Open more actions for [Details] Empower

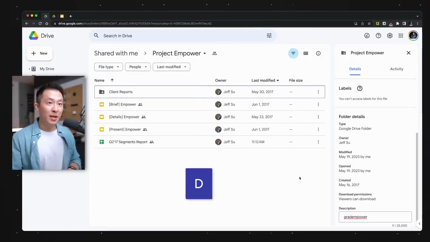click(318, 117)
